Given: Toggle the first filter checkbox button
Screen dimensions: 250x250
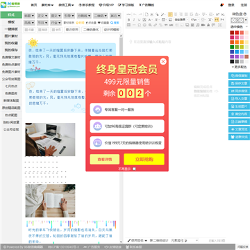Looking at the screenshot, I should coord(29,30).
